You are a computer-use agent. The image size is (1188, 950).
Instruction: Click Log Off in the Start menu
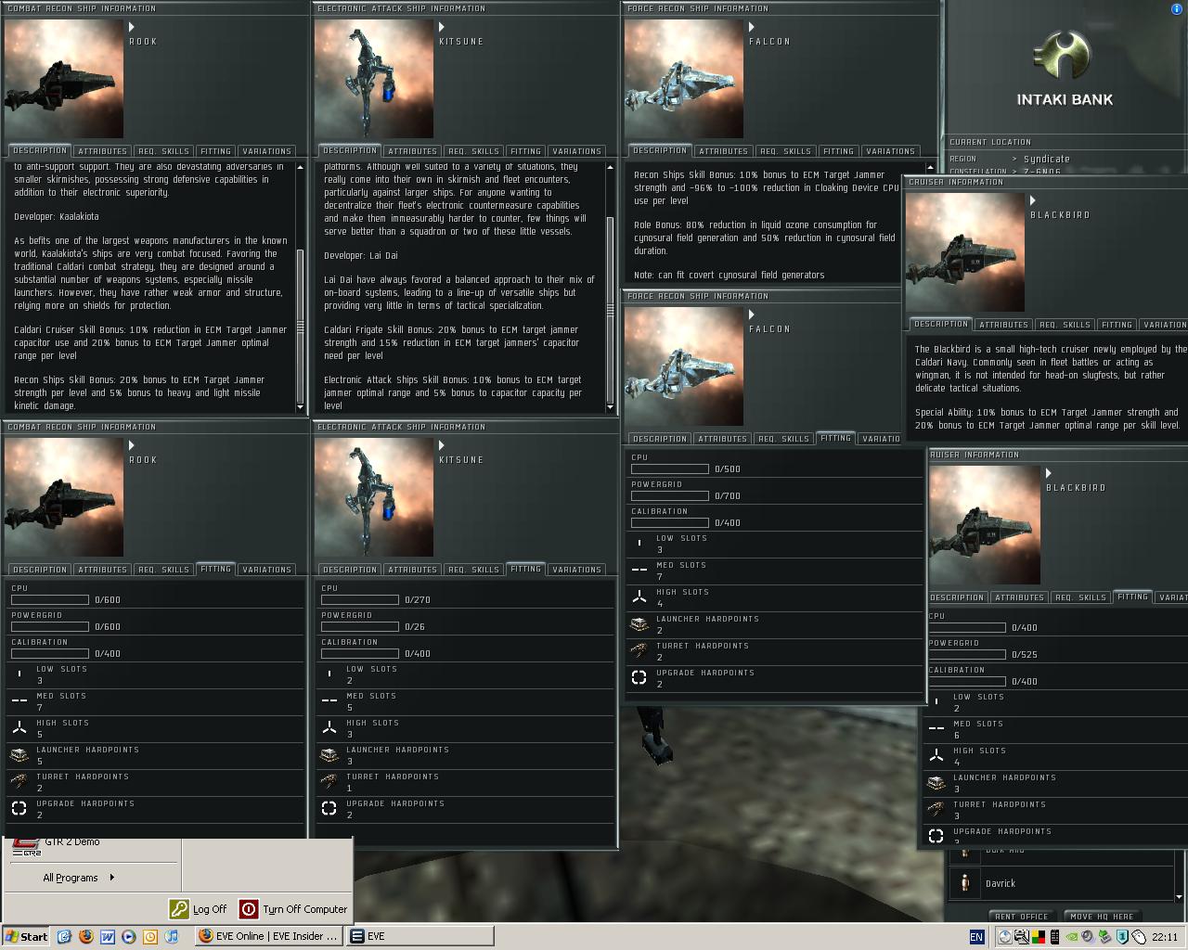coord(199,909)
